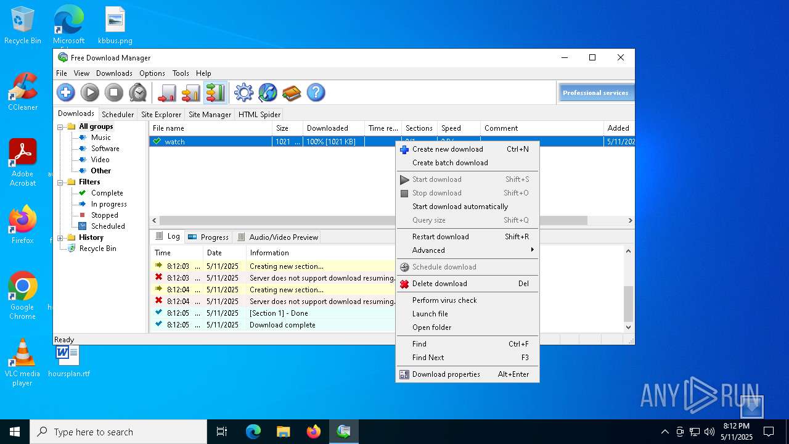Select the Stopped filter
Image resolution: width=789 pixels, height=444 pixels.
pos(105,215)
